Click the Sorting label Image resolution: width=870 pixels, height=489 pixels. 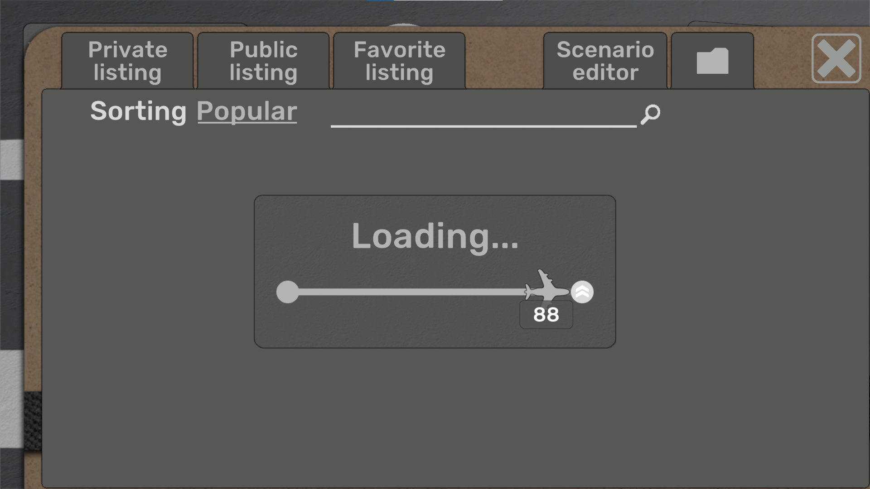pyautogui.click(x=138, y=111)
